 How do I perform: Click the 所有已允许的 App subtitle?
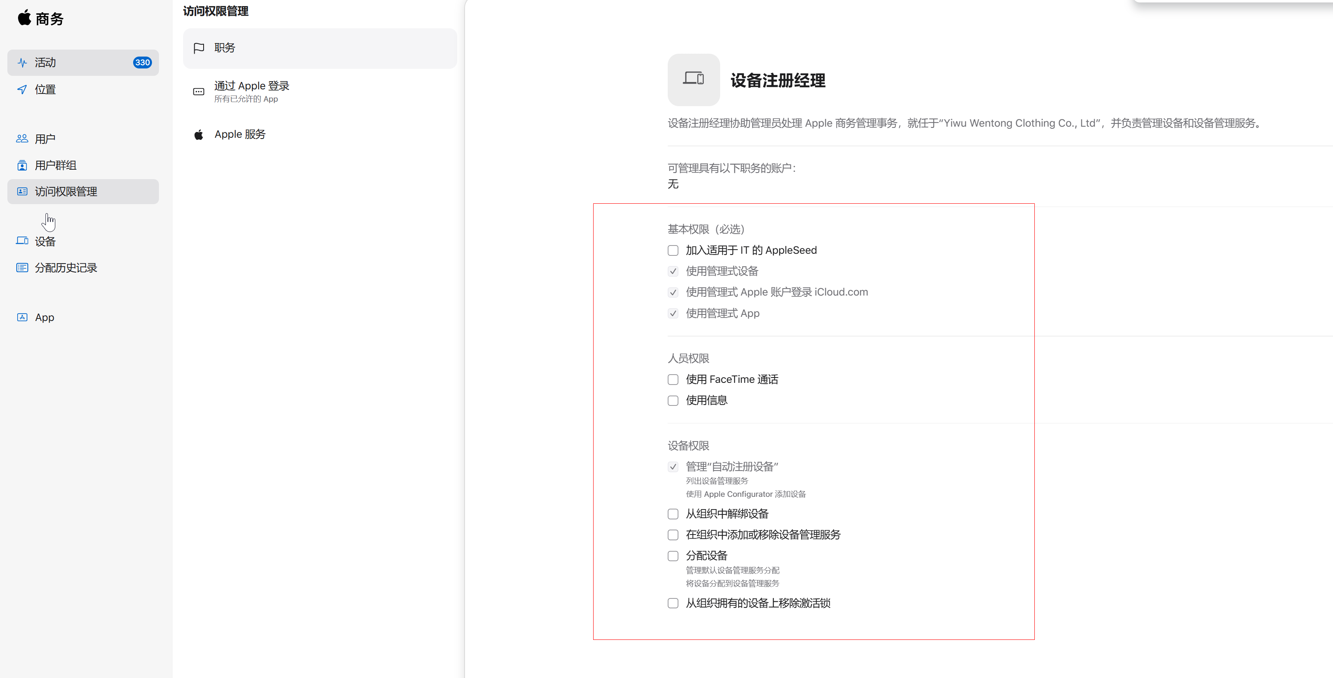pos(246,100)
